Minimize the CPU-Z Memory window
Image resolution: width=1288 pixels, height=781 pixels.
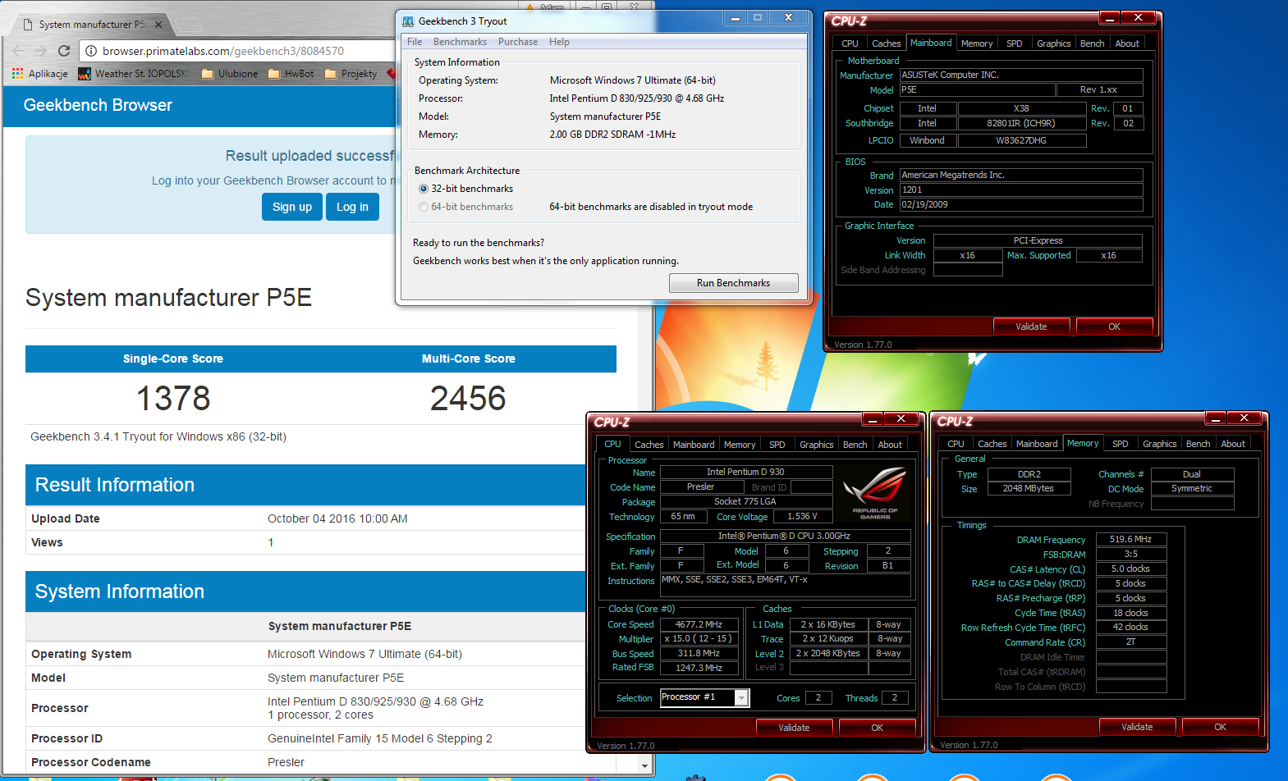coord(1216,418)
